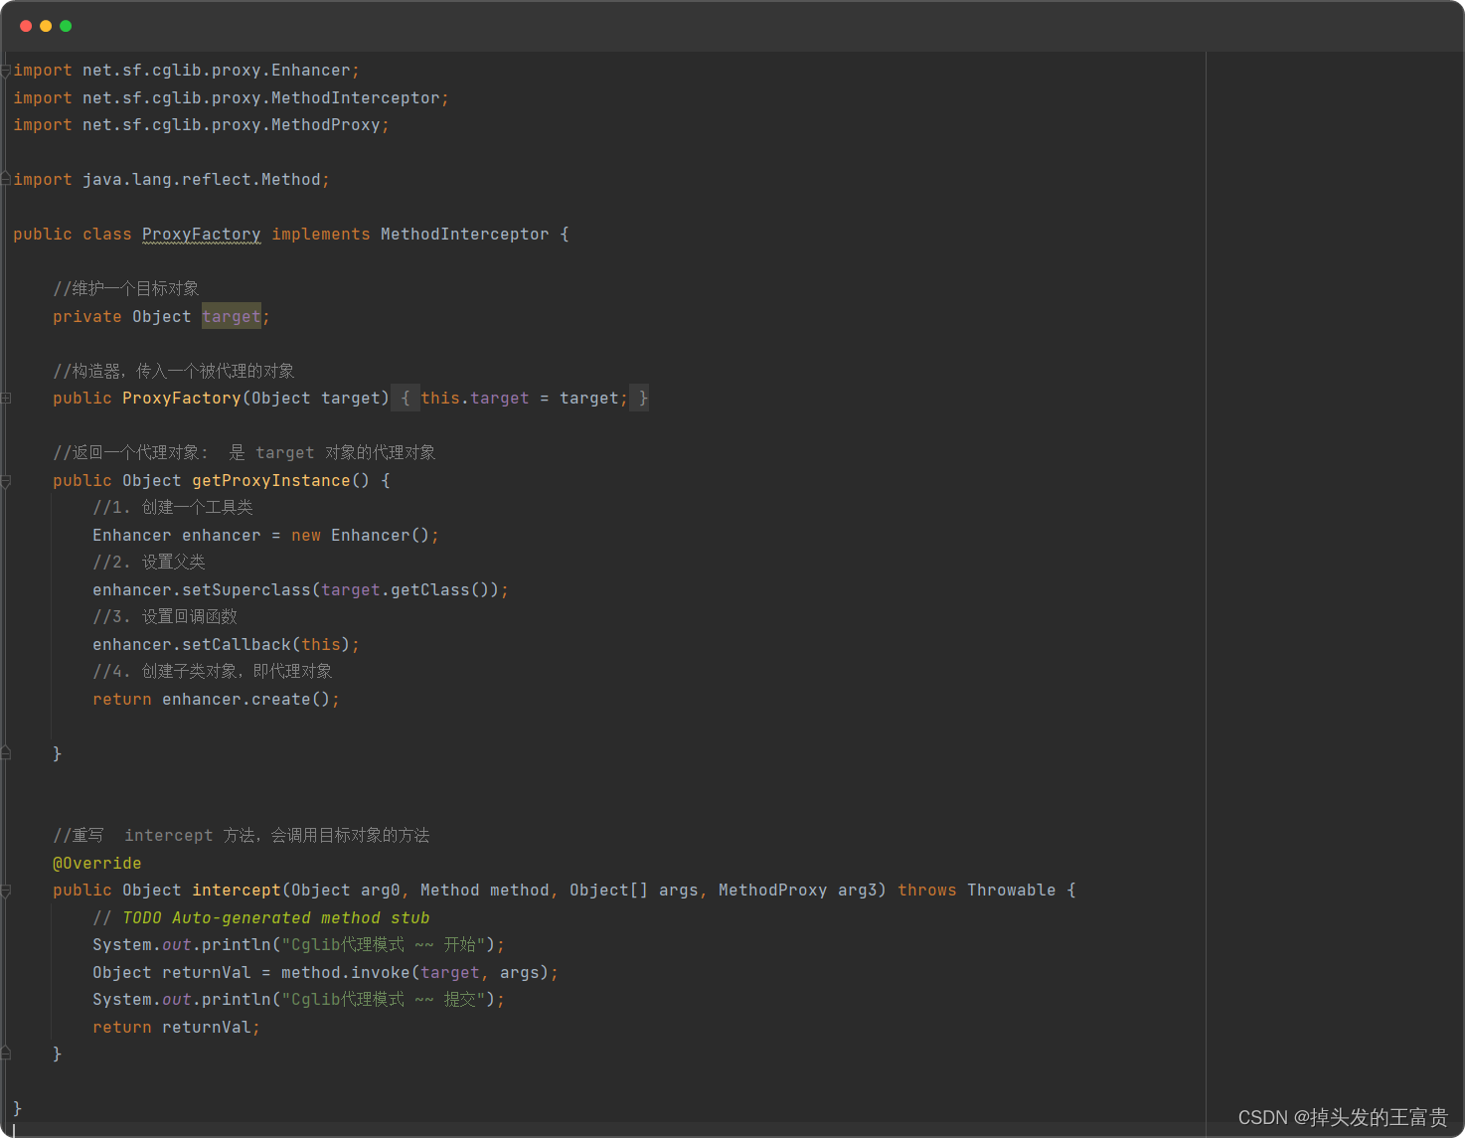This screenshot has width=1465, height=1138.
Task: Click the highlighted target field declaration
Action: pos(232,316)
